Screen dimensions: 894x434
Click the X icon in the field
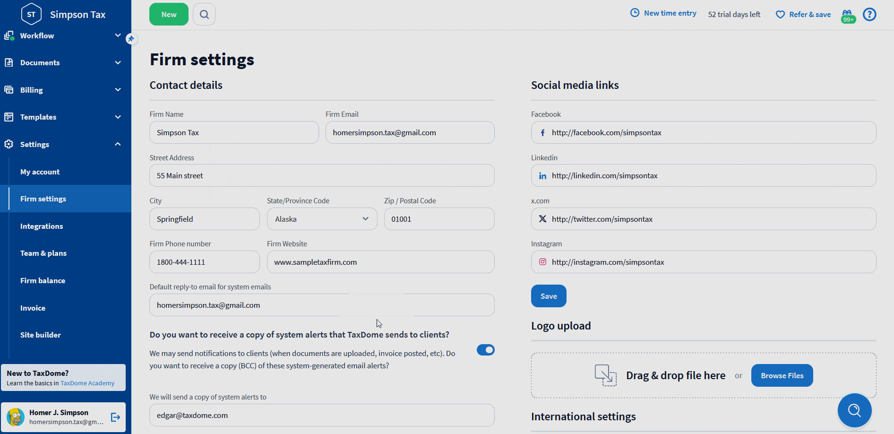542,219
